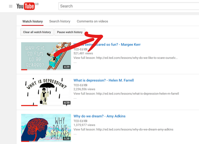The image size is (199, 144).
Task: Open 'What is depression?' video thumbnail
Action: pos(46,92)
